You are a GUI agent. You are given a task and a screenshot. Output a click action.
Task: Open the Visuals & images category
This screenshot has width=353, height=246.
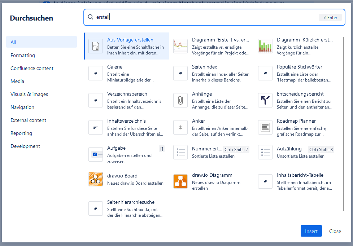(42, 94)
